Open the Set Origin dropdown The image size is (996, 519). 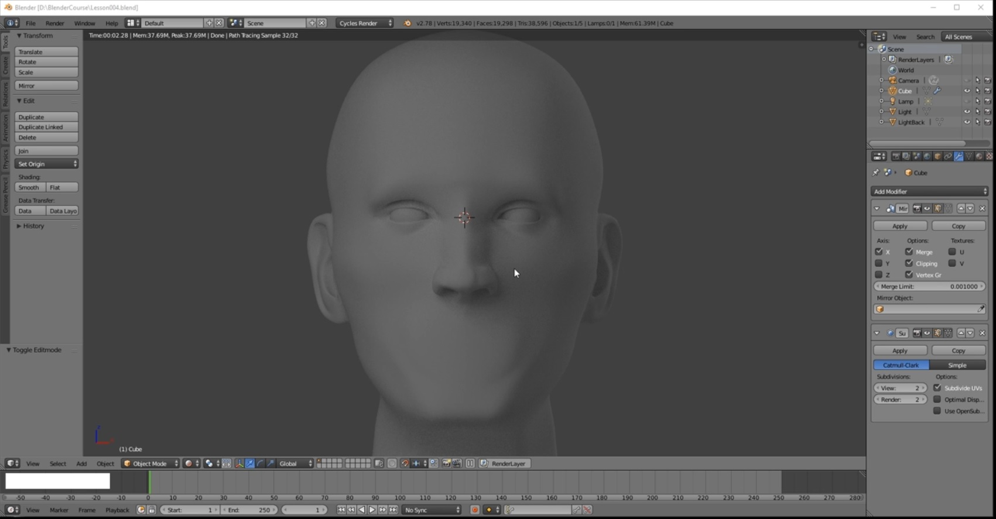tap(46, 164)
